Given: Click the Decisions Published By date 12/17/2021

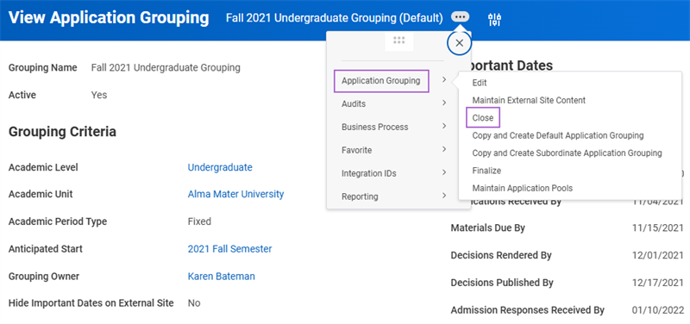Looking at the screenshot, I should click(x=657, y=283).
